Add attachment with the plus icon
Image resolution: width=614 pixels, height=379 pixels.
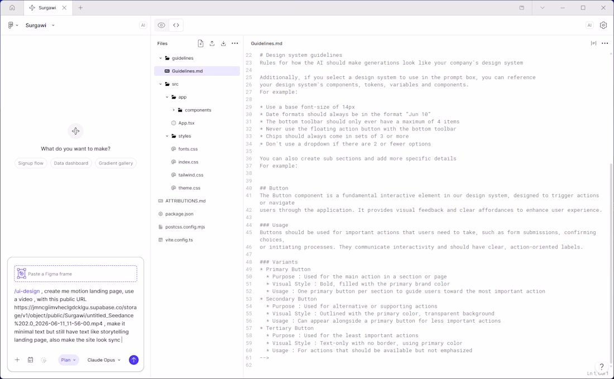point(17,360)
